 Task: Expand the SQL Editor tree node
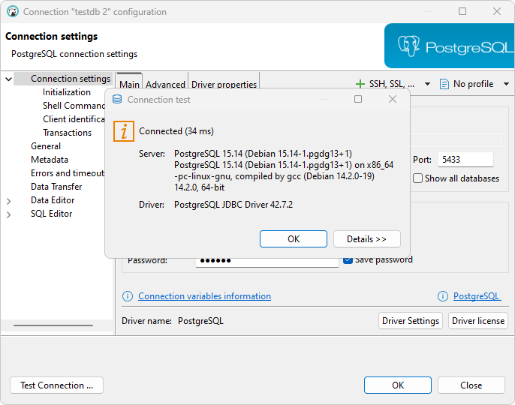tap(8, 214)
